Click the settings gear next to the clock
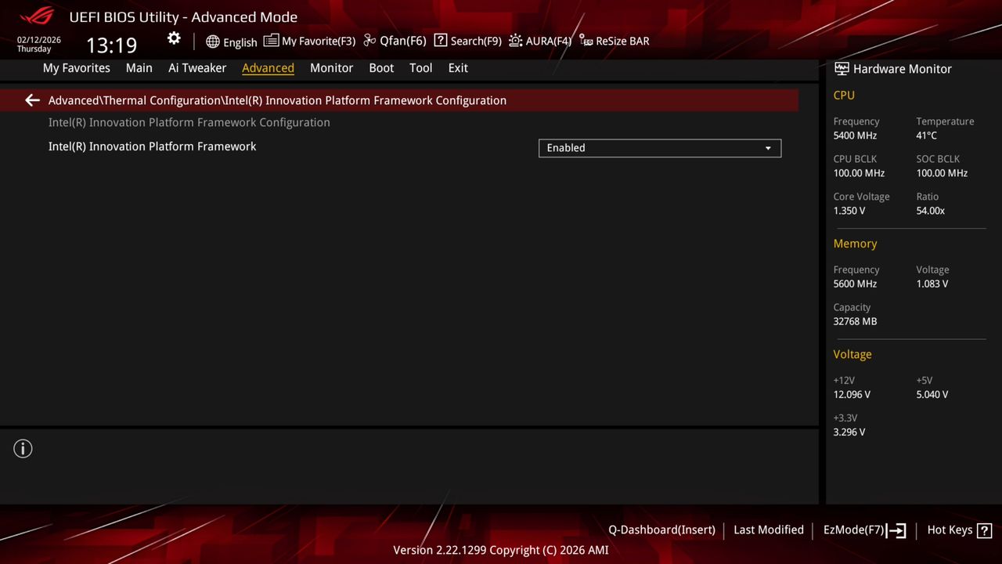Screen dimensions: 1002x564 point(174,38)
